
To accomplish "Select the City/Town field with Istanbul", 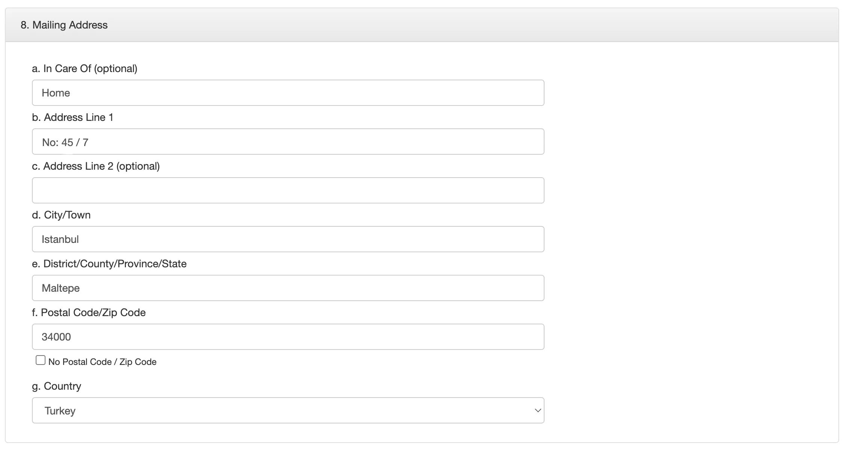I will tap(288, 239).
